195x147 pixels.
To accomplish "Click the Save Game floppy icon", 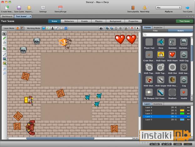I will (x=19, y=8).
